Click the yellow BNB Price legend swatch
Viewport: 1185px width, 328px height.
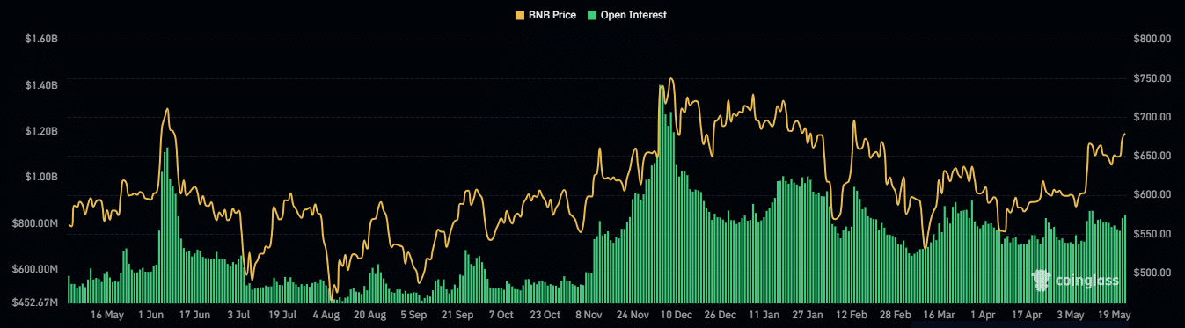519,15
